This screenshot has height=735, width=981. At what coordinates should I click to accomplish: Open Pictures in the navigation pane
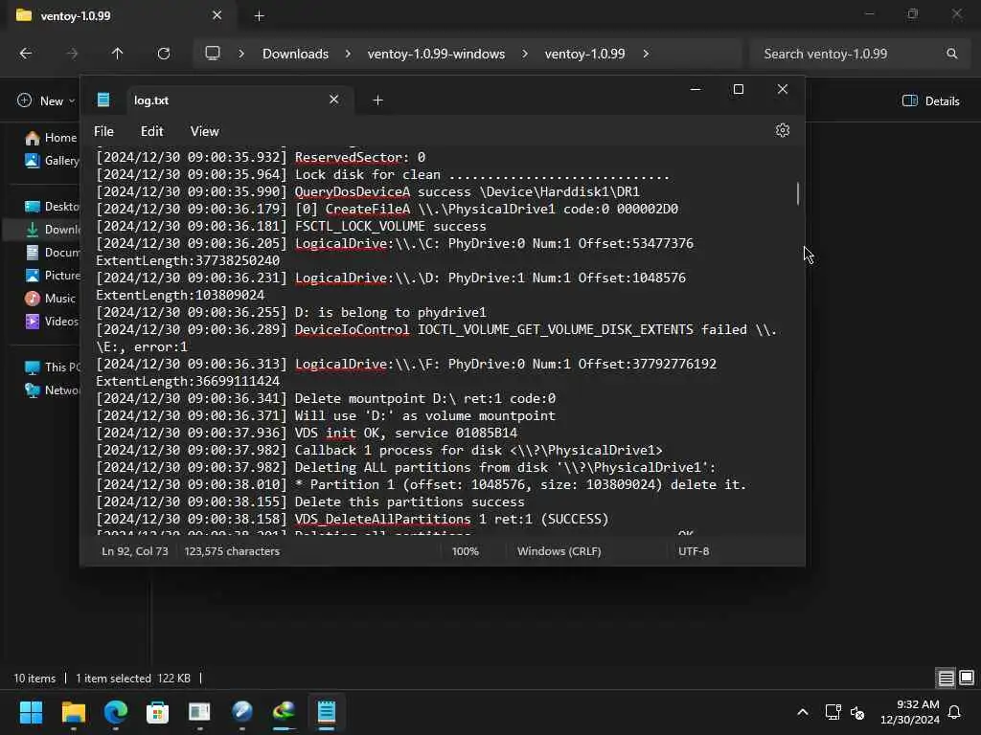coord(52,275)
